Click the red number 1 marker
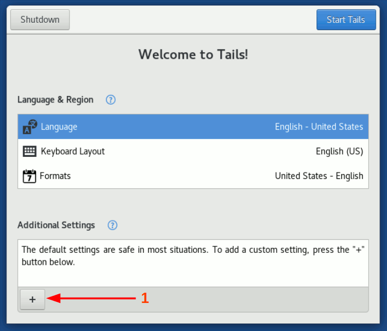The width and height of the screenshot is (387, 331). click(x=144, y=298)
